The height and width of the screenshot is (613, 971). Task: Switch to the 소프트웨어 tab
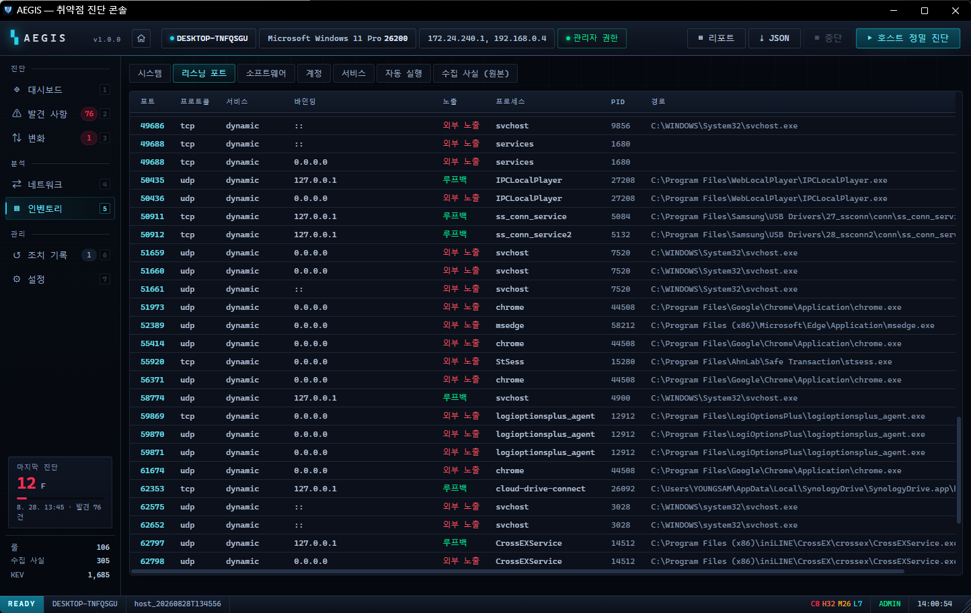pos(266,73)
